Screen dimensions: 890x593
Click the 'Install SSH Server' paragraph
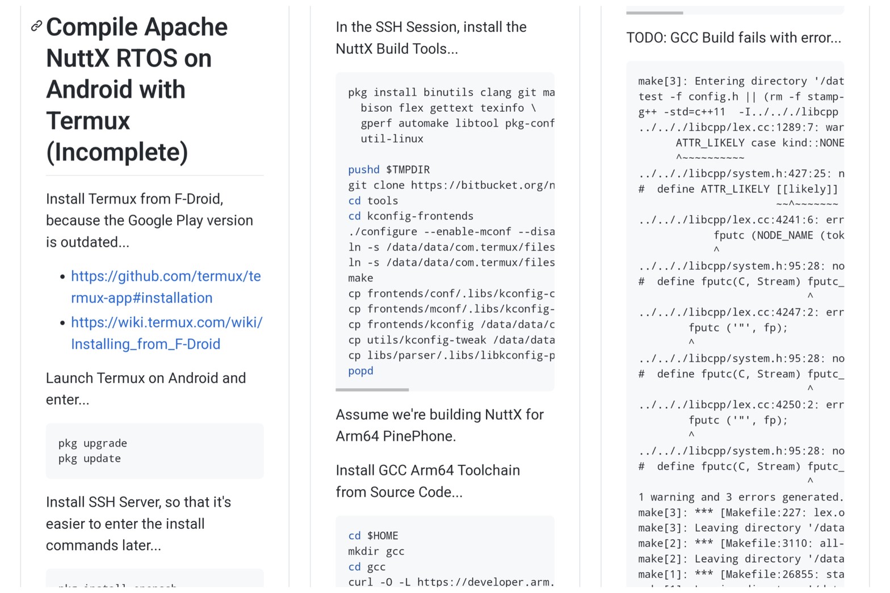138,524
